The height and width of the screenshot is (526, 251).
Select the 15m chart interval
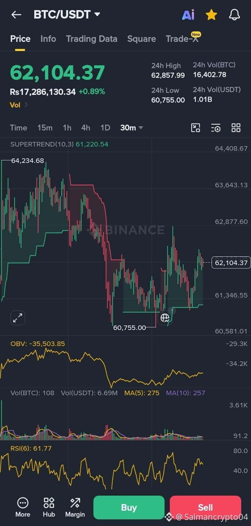pos(45,128)
